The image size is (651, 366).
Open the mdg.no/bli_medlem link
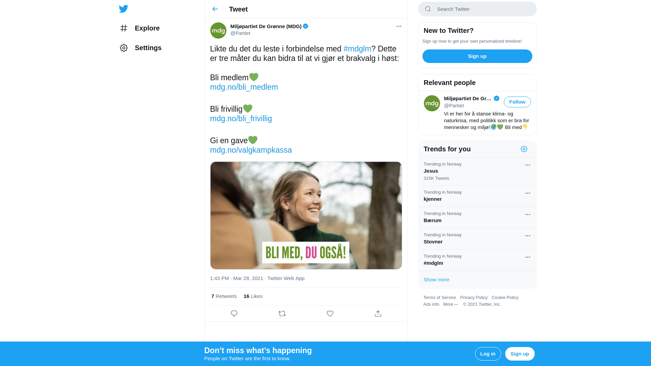point(244,87)
